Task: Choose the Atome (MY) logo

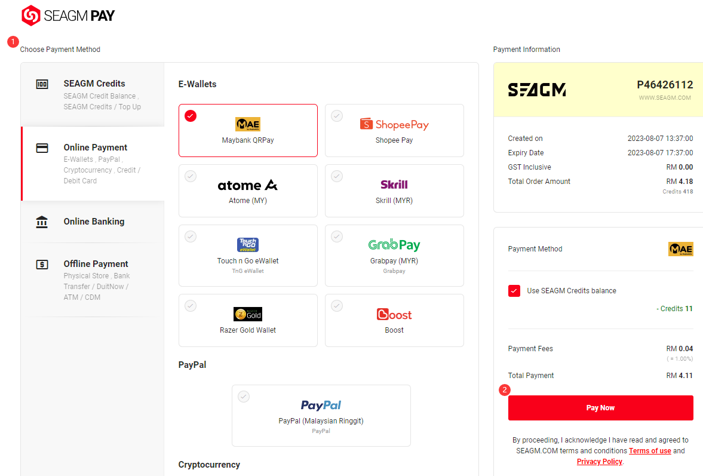Action: click(248, 185)
